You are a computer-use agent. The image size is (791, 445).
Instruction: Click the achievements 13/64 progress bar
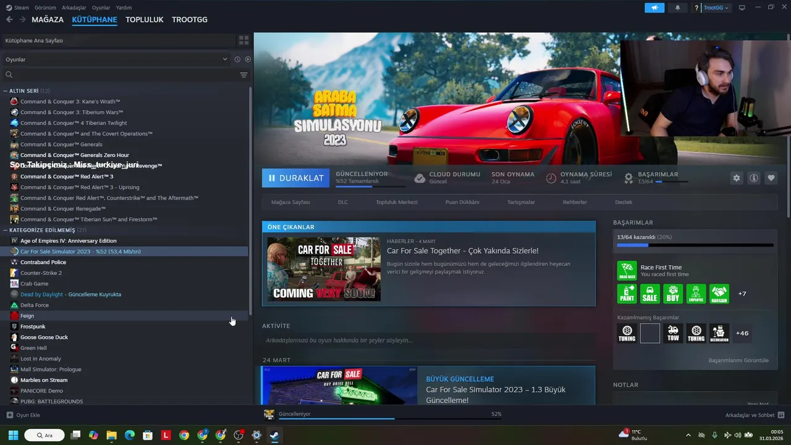click(x=695, y=245)
